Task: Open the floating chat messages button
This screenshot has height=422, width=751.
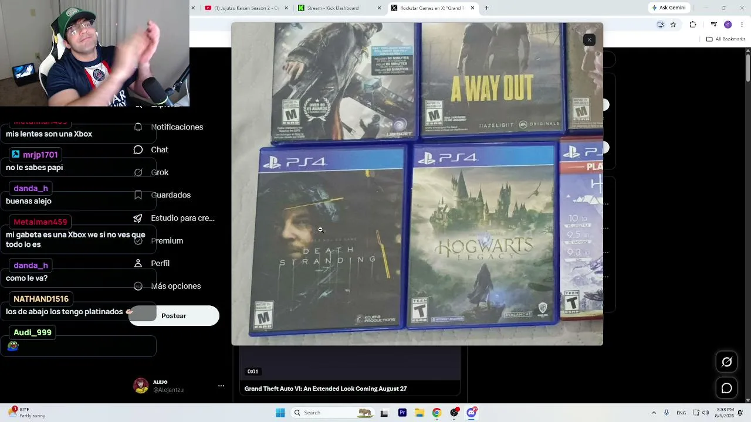Action: click(726, 388)
